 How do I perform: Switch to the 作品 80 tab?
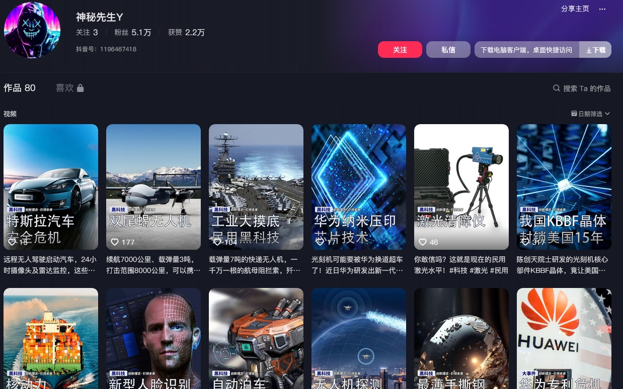point(20,88)
